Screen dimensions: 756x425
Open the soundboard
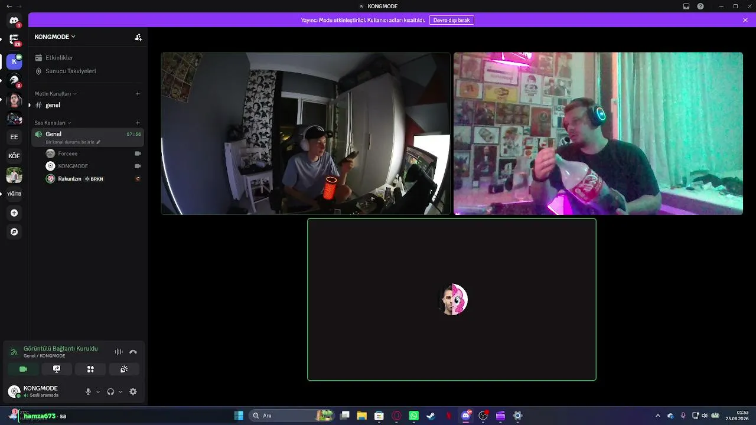coord(124,369)
